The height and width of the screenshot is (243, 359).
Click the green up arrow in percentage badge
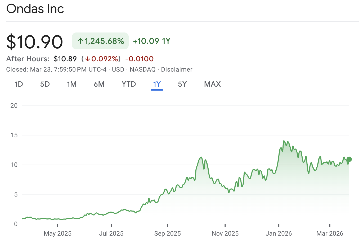point(80,41)
